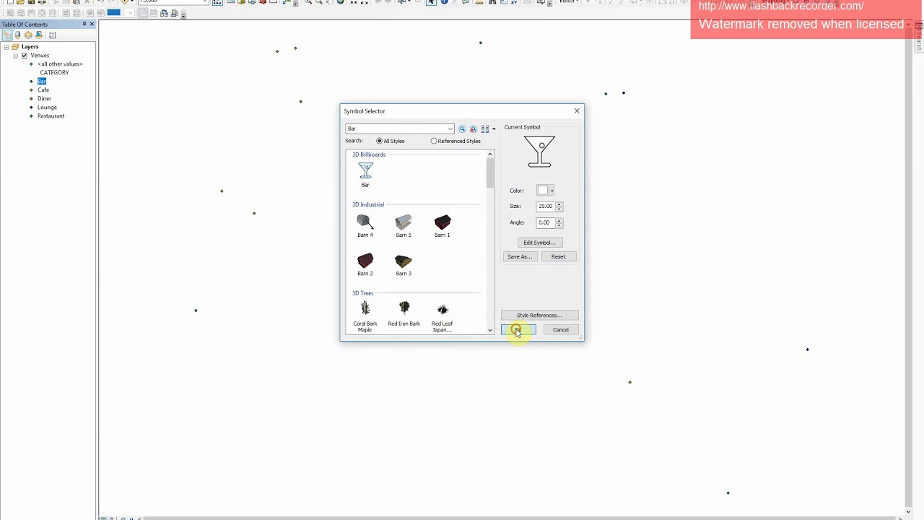Click Cancel in Symbol Selector
The height and width of the screenshot is (520, 924).
tap(561, 329)
